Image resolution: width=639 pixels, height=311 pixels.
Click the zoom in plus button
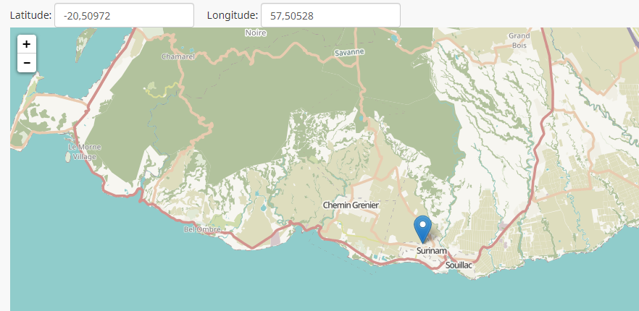[x=26, y=44]
